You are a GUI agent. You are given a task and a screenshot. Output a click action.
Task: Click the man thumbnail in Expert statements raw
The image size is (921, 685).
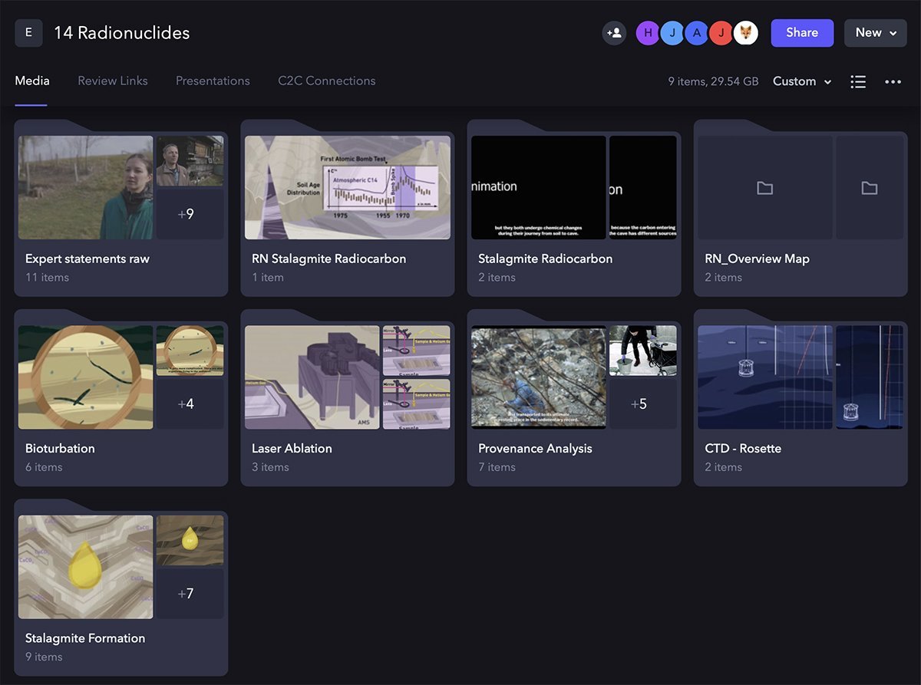tap(190, 161)
